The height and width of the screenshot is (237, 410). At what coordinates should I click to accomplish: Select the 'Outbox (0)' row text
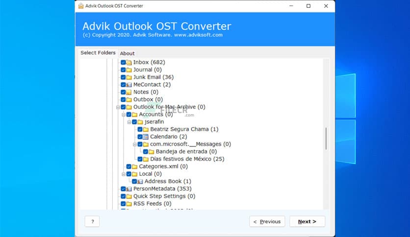click(x=148, y=100)
